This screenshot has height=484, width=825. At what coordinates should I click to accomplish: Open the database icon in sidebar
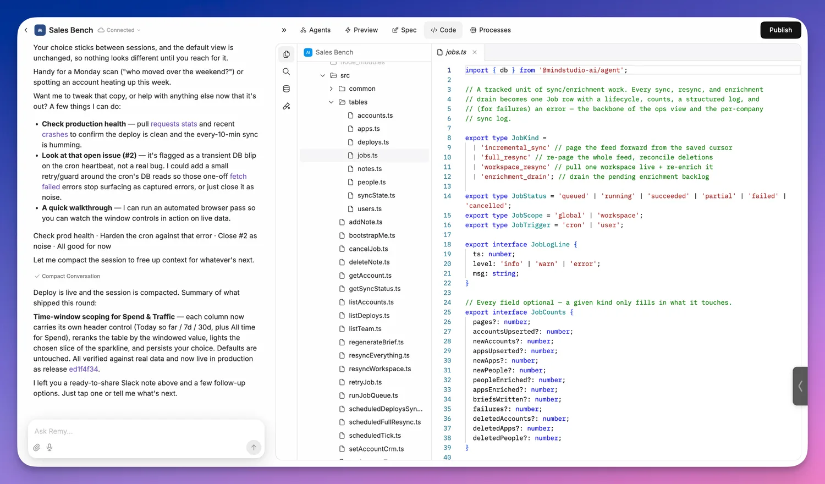(x=287, y=89)
